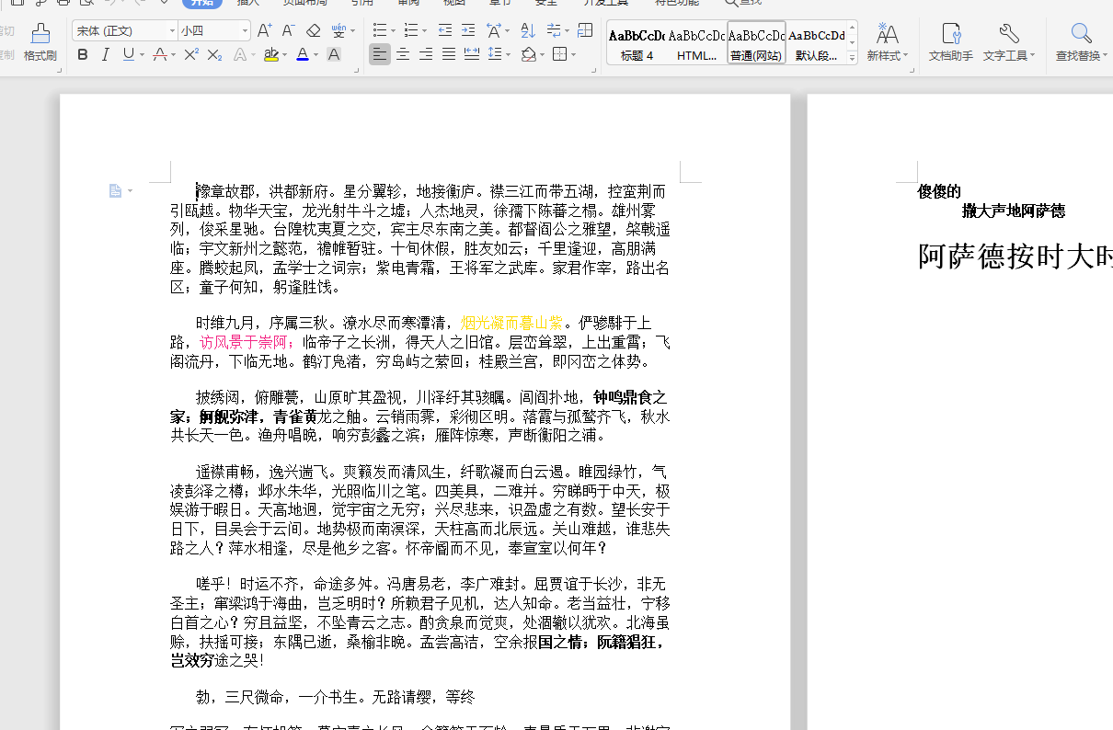Open the New Style (新样式) tool

pyautogui.click(x=888, y=43)
